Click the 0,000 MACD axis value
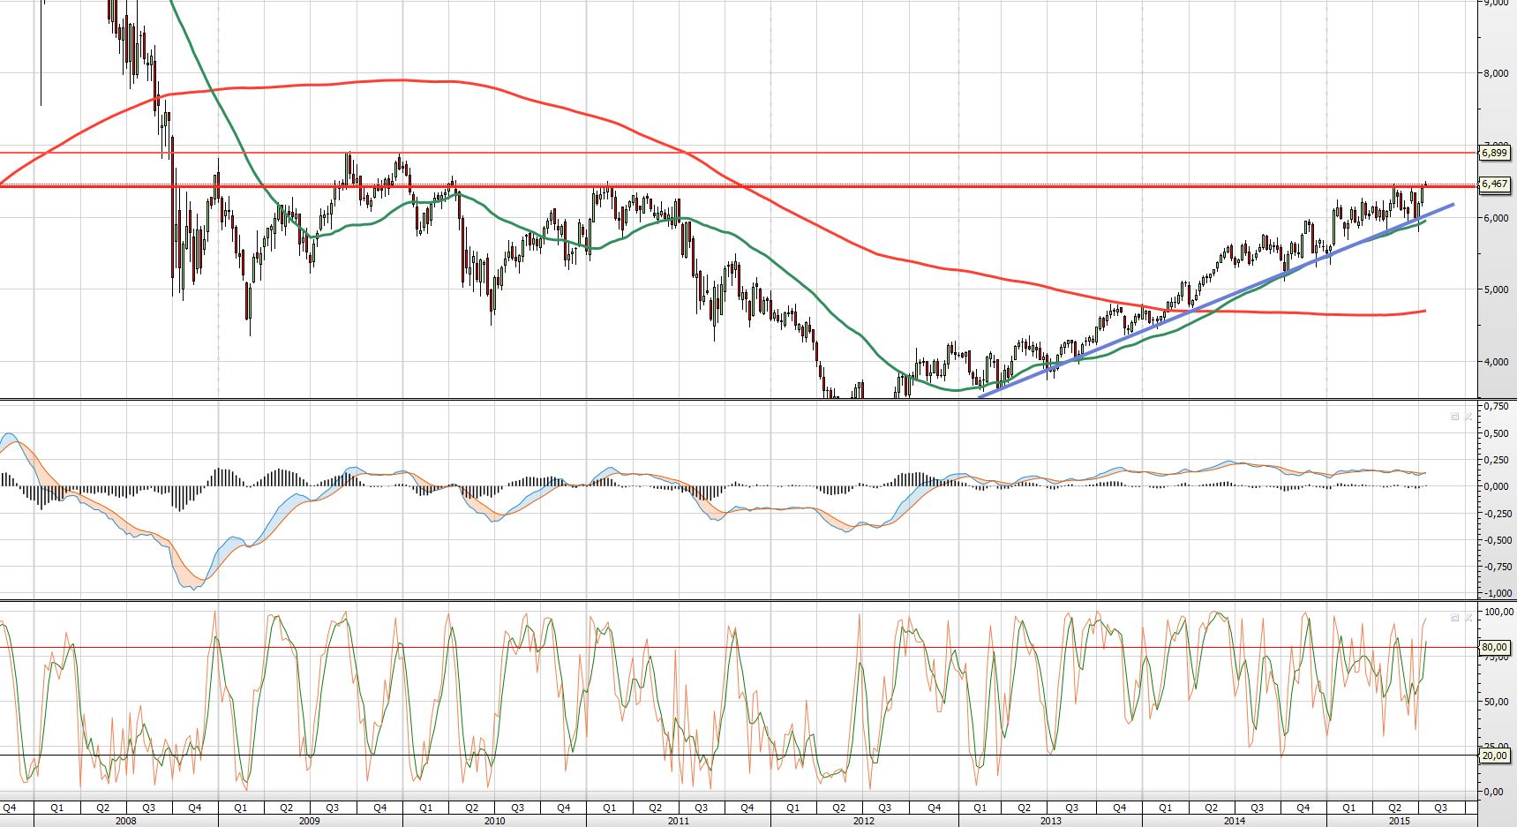This screenshot has height=827, width=1517. 1496,486
